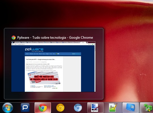Open the Pplware 'P' app in taskbar
This screenshot has width=153, height=113.
coord(25,108)
